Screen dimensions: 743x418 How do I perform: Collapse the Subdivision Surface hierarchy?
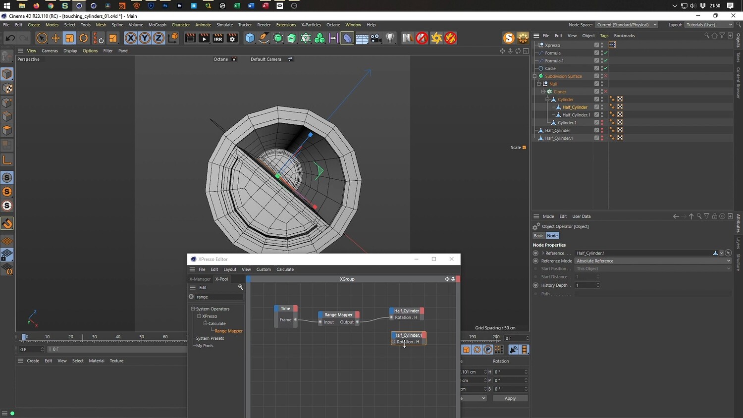(x=535, y=76)
